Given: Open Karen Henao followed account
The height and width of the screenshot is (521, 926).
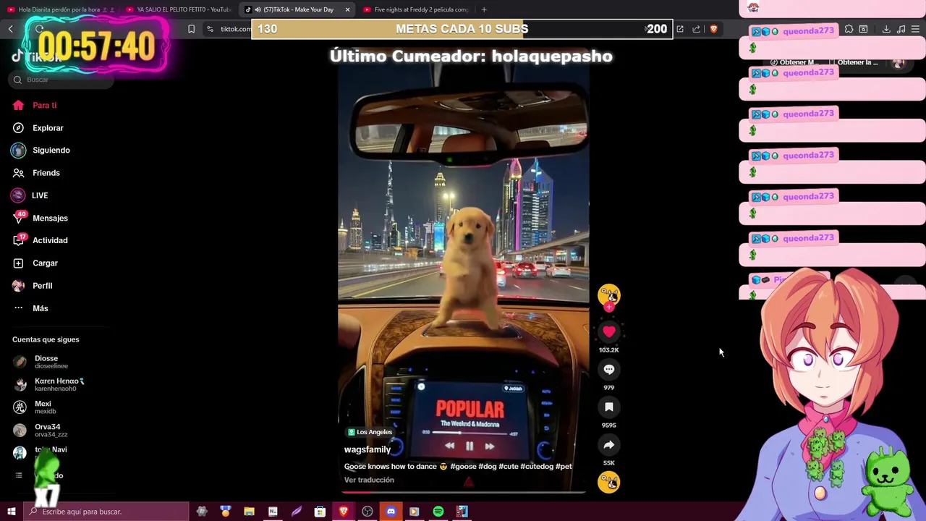Looking at the screenshot, I should pyautogui.click(x=49, y=384).
